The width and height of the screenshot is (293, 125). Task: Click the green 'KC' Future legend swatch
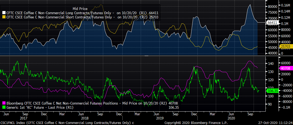tap(4, 107)
